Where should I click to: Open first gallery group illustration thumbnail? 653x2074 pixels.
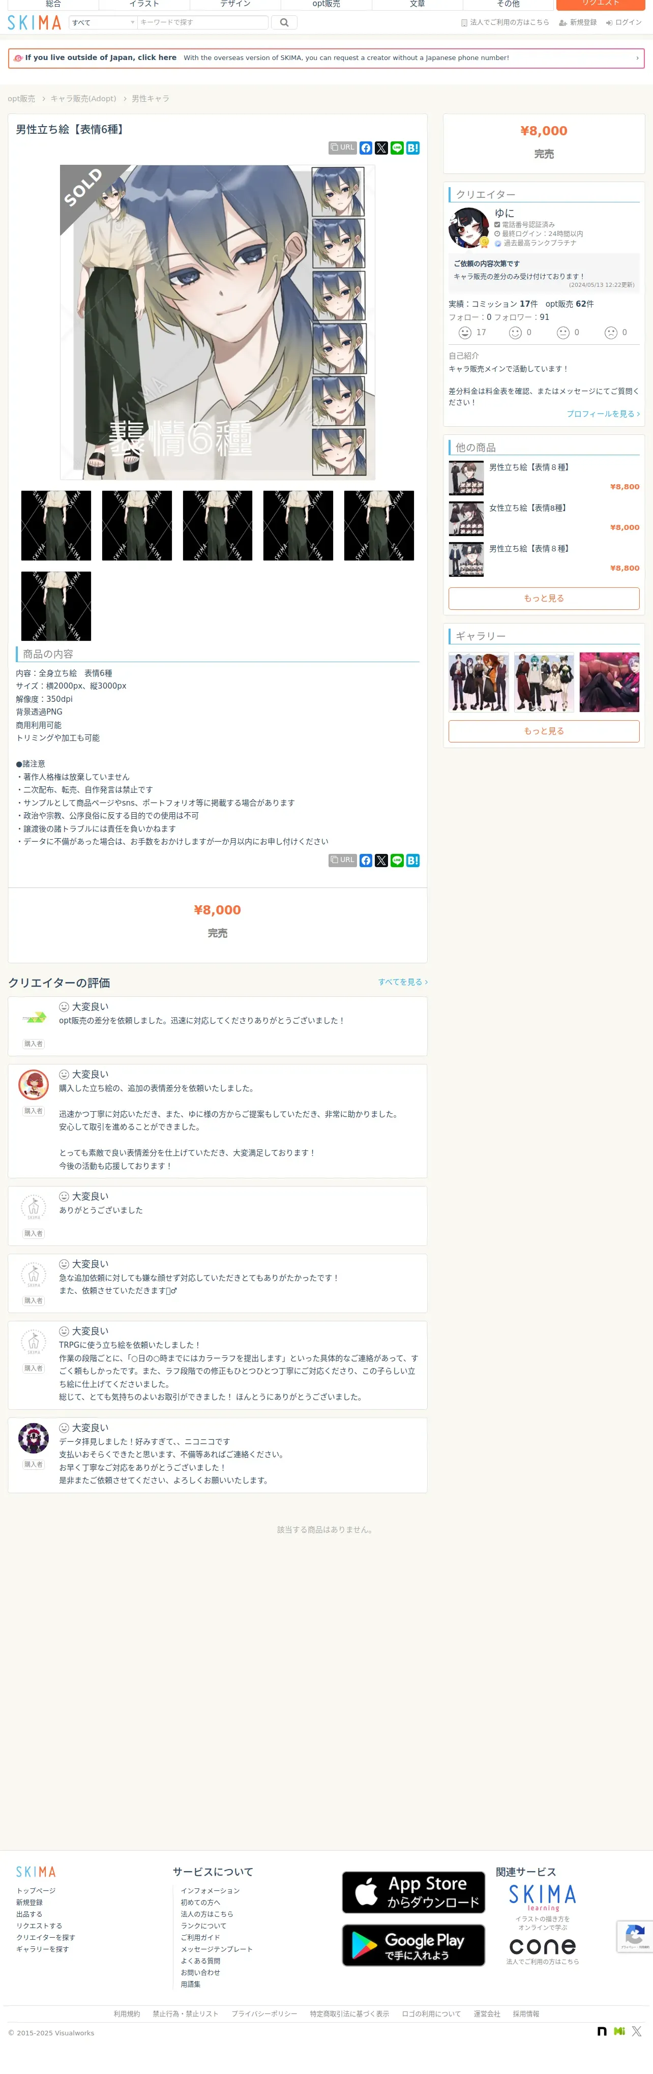click(x=478, y=682)
